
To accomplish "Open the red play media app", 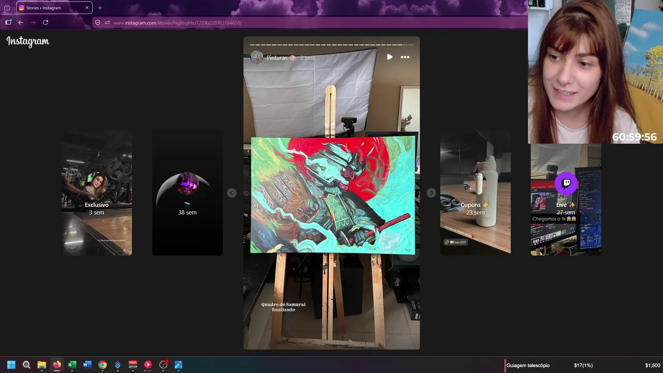I will [x=148, y=365].
